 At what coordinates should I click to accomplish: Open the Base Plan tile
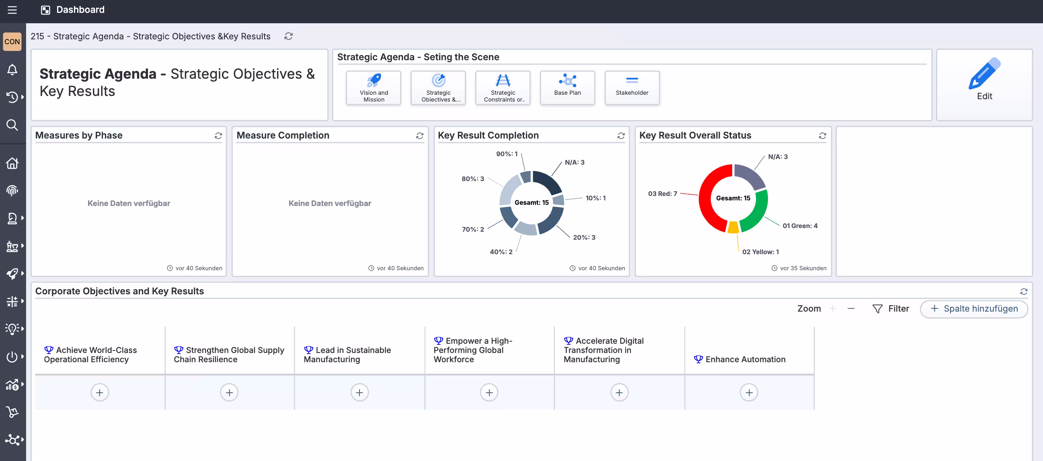(567, 88)
